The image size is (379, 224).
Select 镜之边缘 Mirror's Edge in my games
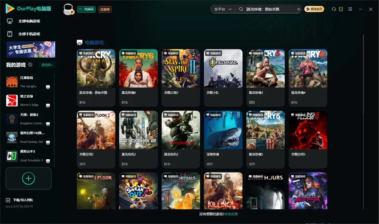click(28, 101)
